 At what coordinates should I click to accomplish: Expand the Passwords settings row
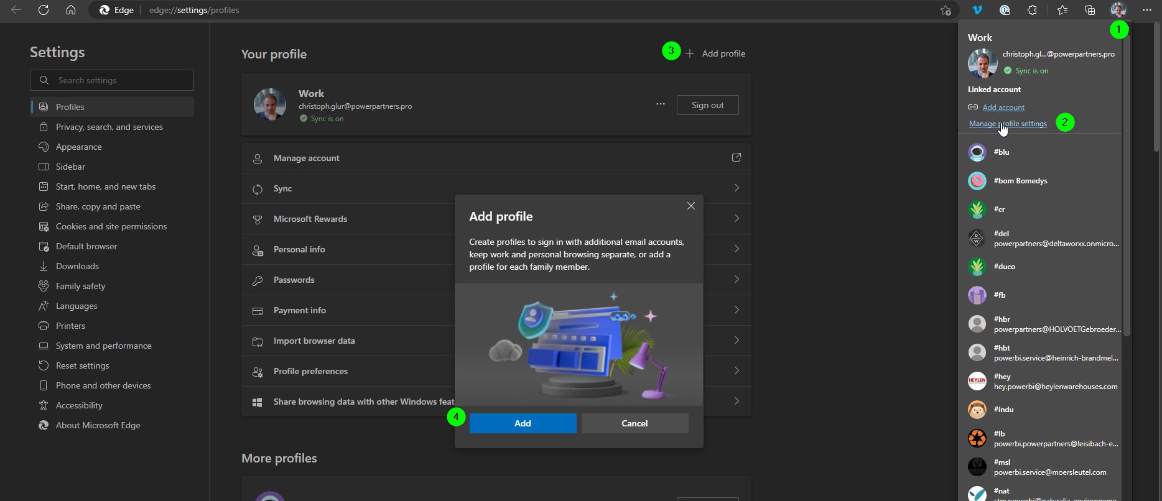pyautogui.click(x=496, y=280)
